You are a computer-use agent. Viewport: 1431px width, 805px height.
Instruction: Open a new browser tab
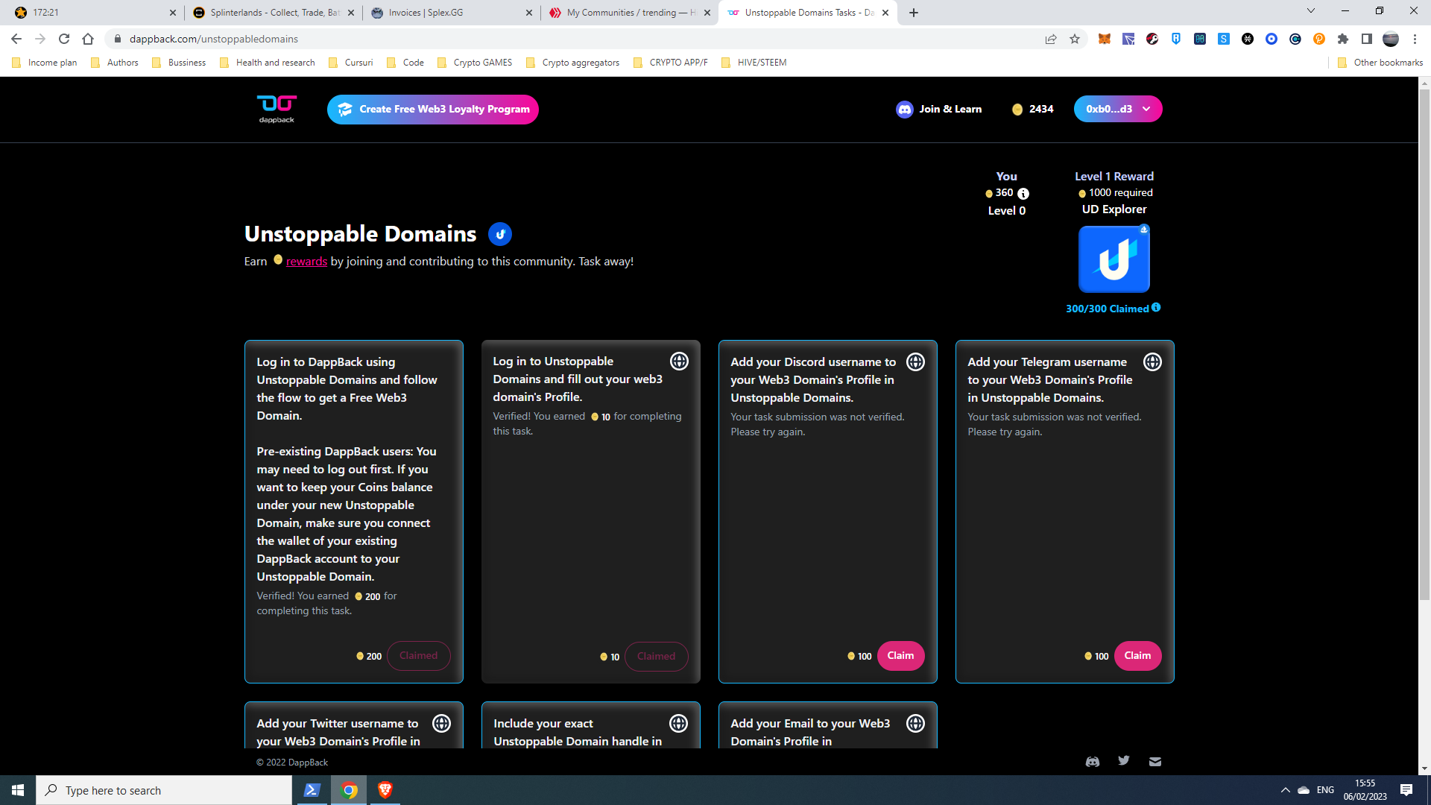(x=914, y=13)
